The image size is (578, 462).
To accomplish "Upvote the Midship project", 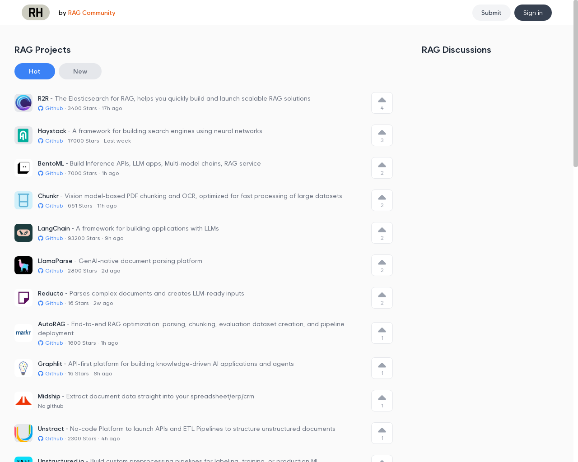I will click(x=382, y=401).
